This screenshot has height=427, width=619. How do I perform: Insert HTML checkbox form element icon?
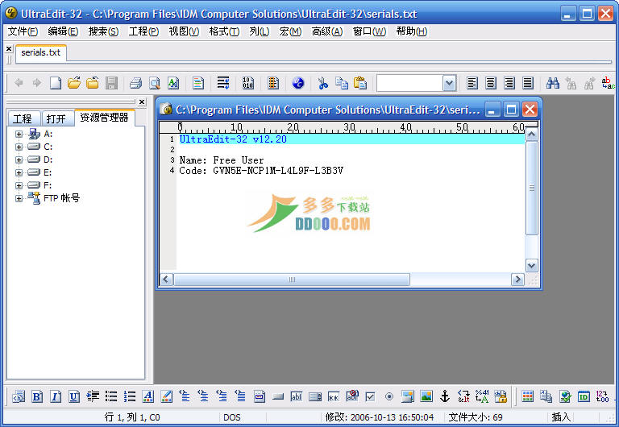pos(370,396)
